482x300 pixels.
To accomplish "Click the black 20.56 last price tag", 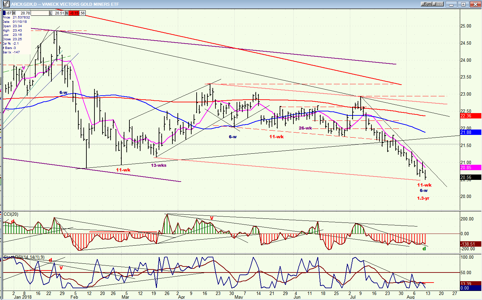I will point(470,177).
